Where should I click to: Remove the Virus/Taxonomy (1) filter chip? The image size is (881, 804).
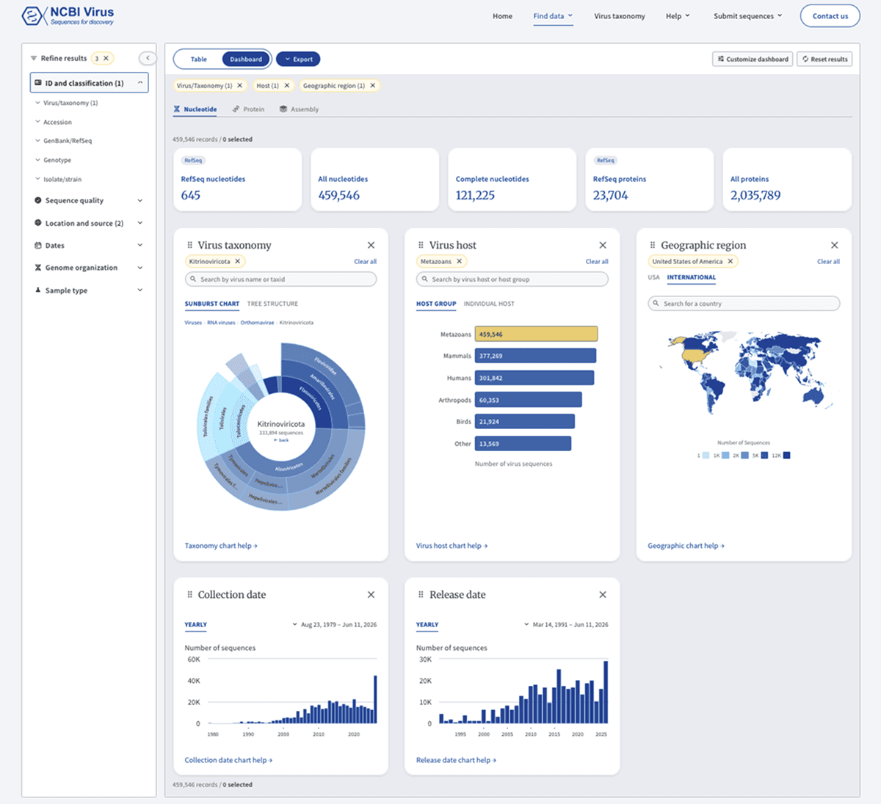coord(239,86)
